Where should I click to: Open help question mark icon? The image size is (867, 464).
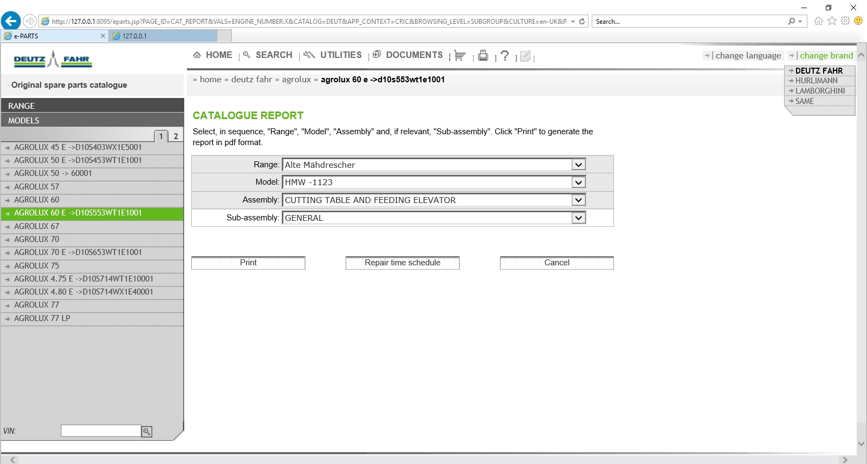[x=505, y=55]
